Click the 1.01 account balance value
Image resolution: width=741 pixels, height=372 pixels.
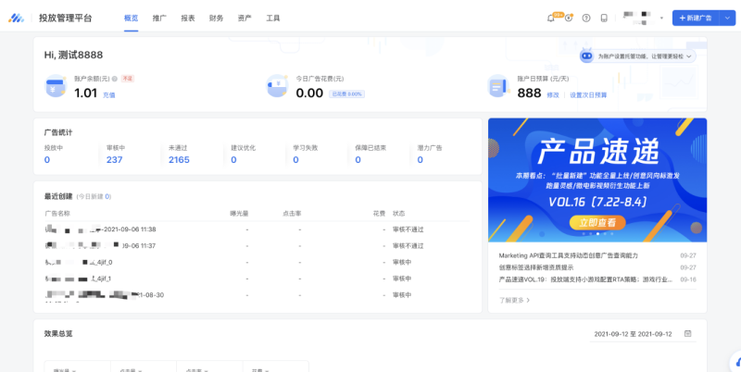[x=85, y=93]
